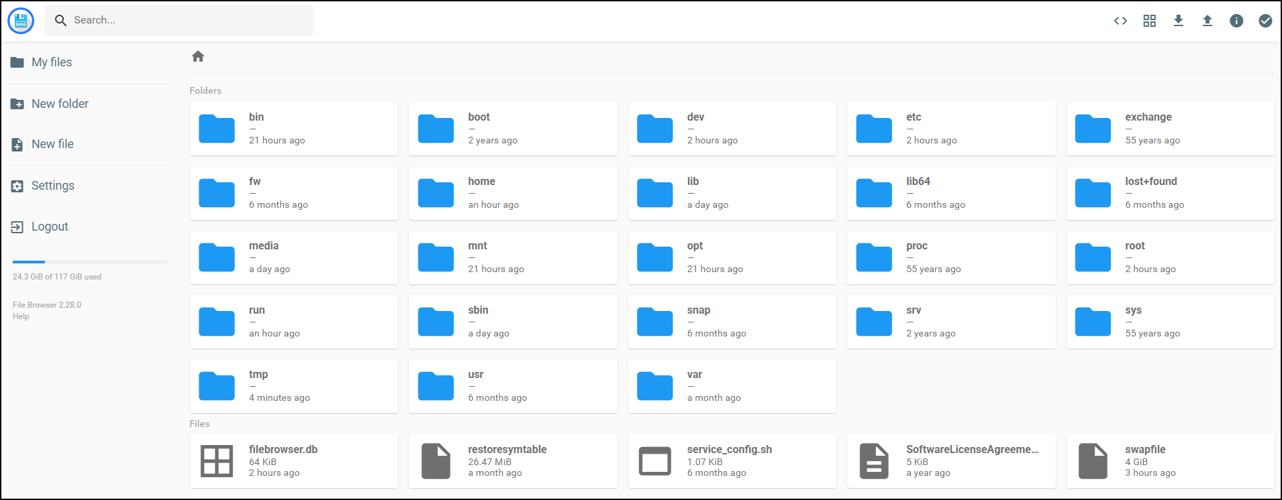Screen dimensions: 1282x500
Task: Click the disk usage progress bar
Action: 90,261
